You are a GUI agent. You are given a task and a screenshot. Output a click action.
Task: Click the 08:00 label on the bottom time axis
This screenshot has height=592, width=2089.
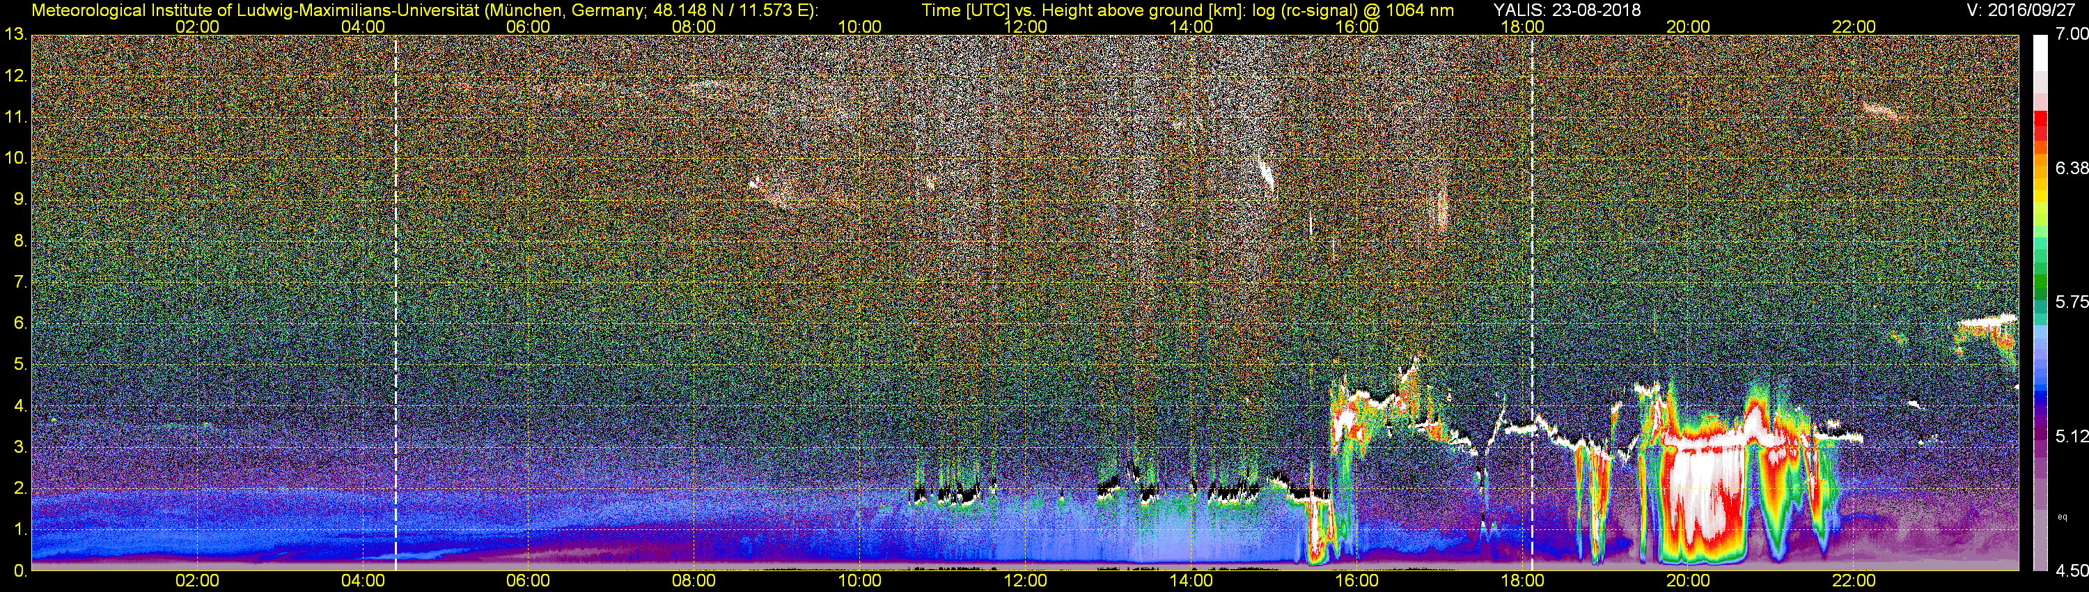694,581
